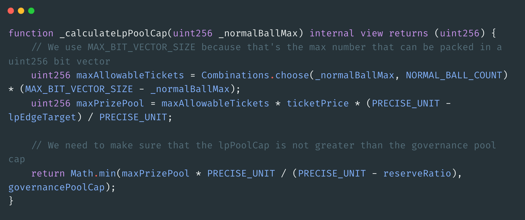Click the 'view' modifier keyword
This screenshot has width=525, height=220.
(372, 33)
